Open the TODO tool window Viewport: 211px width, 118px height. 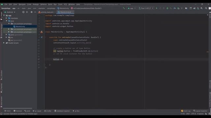point(7,111)
